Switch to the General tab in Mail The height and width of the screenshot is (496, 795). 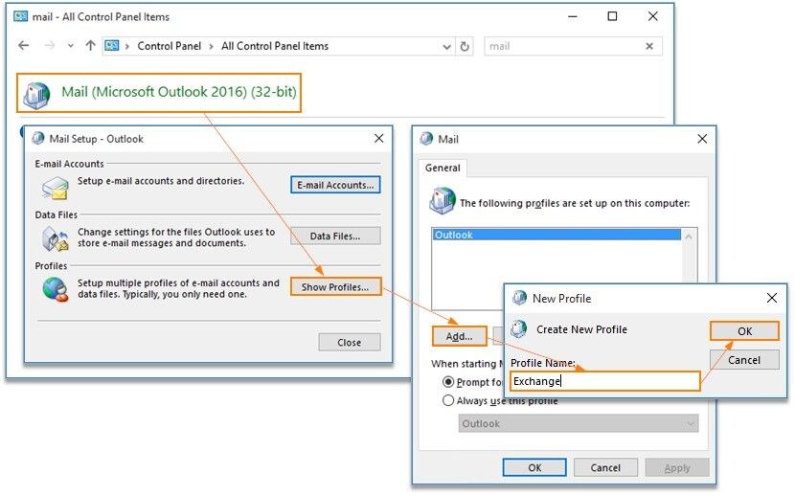(443, 168)
